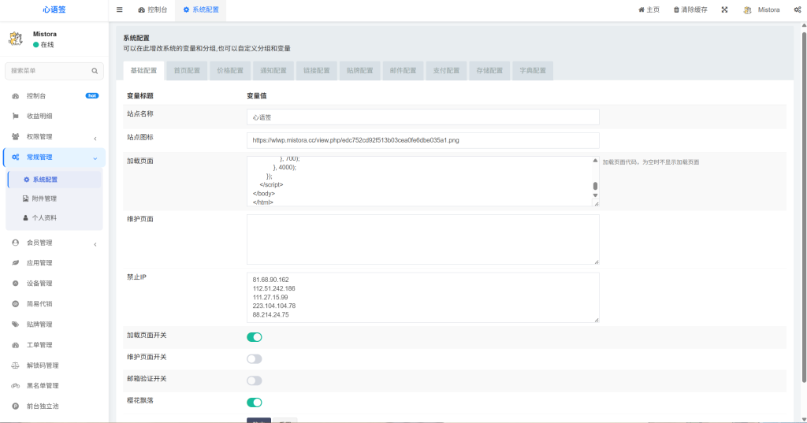Expand the 权限管理 menu chevron
The width and height of the screenshot is (807, 423).
(95, 139)
